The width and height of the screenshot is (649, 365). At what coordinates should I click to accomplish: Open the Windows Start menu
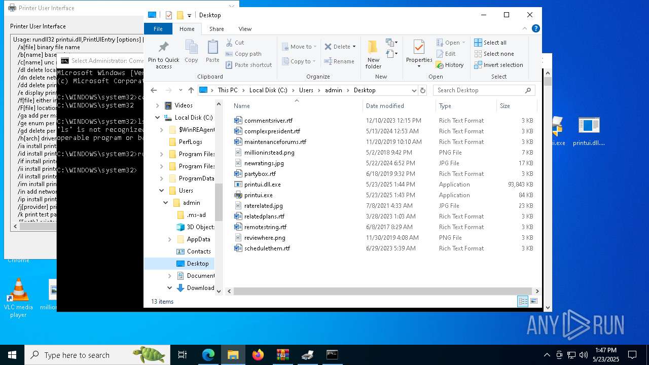[x=12, y=355]
